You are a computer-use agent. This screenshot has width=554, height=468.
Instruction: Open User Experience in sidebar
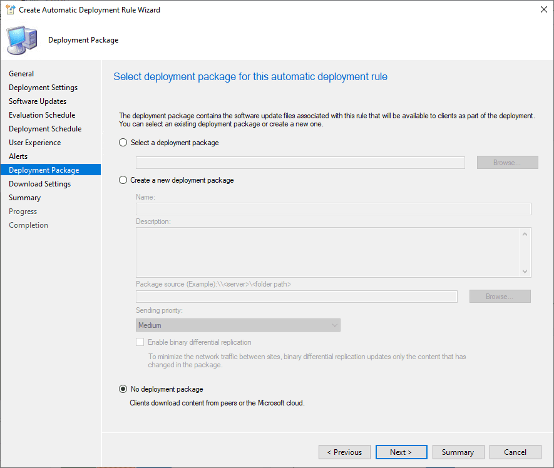[35, 143]
